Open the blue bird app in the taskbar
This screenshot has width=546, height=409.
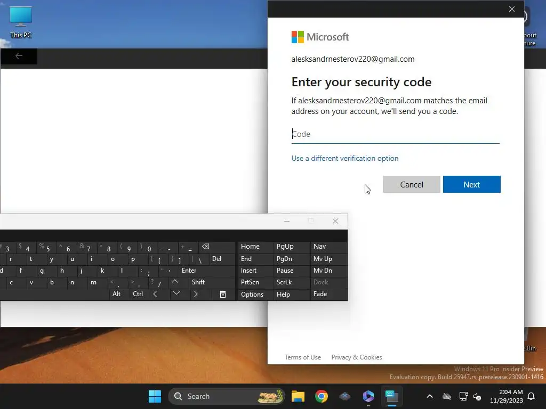click(345, 396)
